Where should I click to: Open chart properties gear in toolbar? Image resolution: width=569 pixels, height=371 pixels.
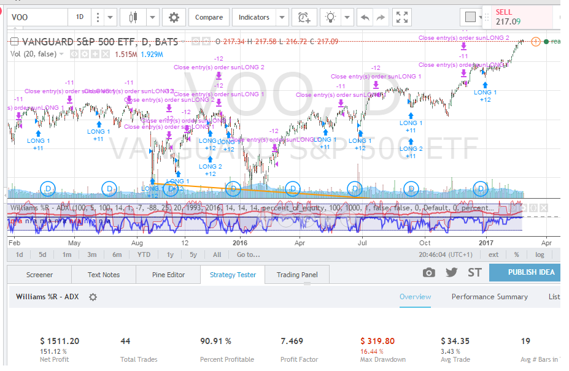coord(174,17)
